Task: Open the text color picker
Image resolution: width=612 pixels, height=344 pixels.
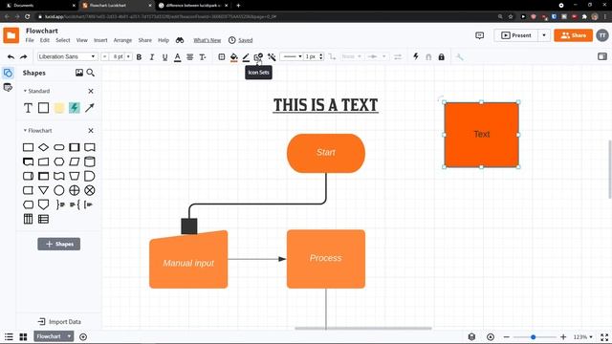Action: (x=177, y=57)
